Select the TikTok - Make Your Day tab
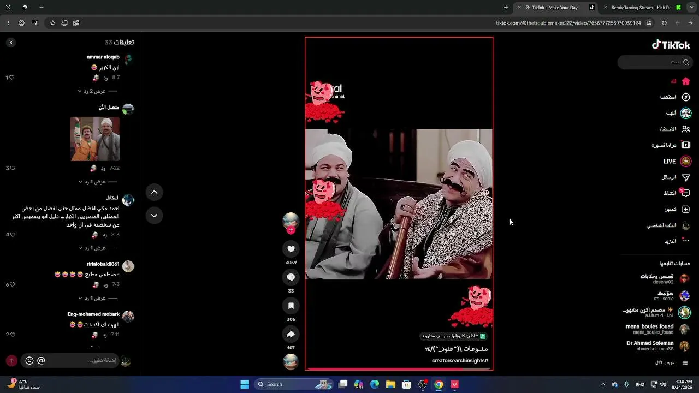This screenshot has height=393, width=699. pyautogui.click(x=555, y=8)
